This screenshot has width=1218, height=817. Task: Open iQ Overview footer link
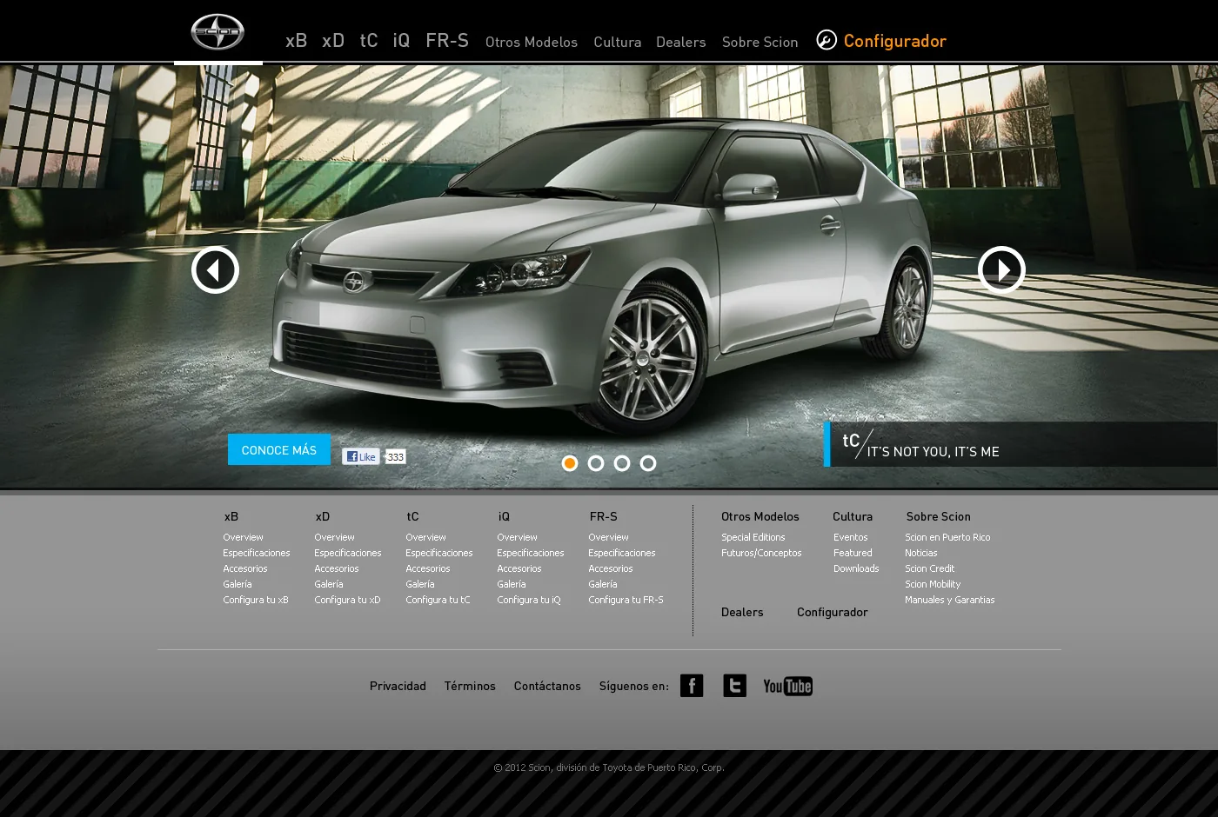point(518,537)
